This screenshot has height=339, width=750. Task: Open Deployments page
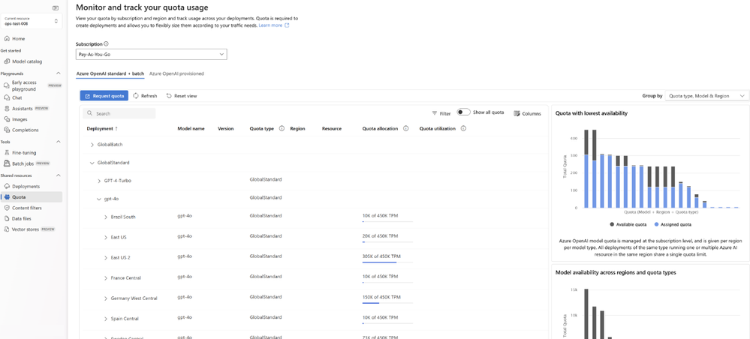point(26,187)
